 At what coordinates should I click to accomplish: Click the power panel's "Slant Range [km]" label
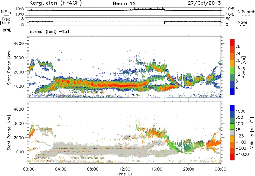(9, 67)
